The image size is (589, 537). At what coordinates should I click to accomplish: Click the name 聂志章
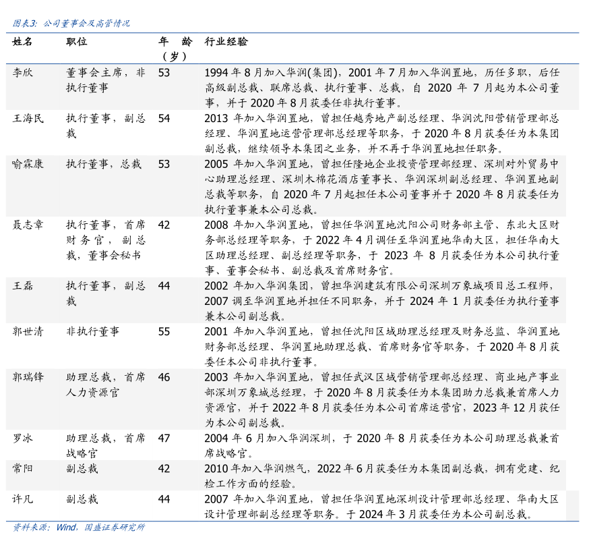pos(28,225)
